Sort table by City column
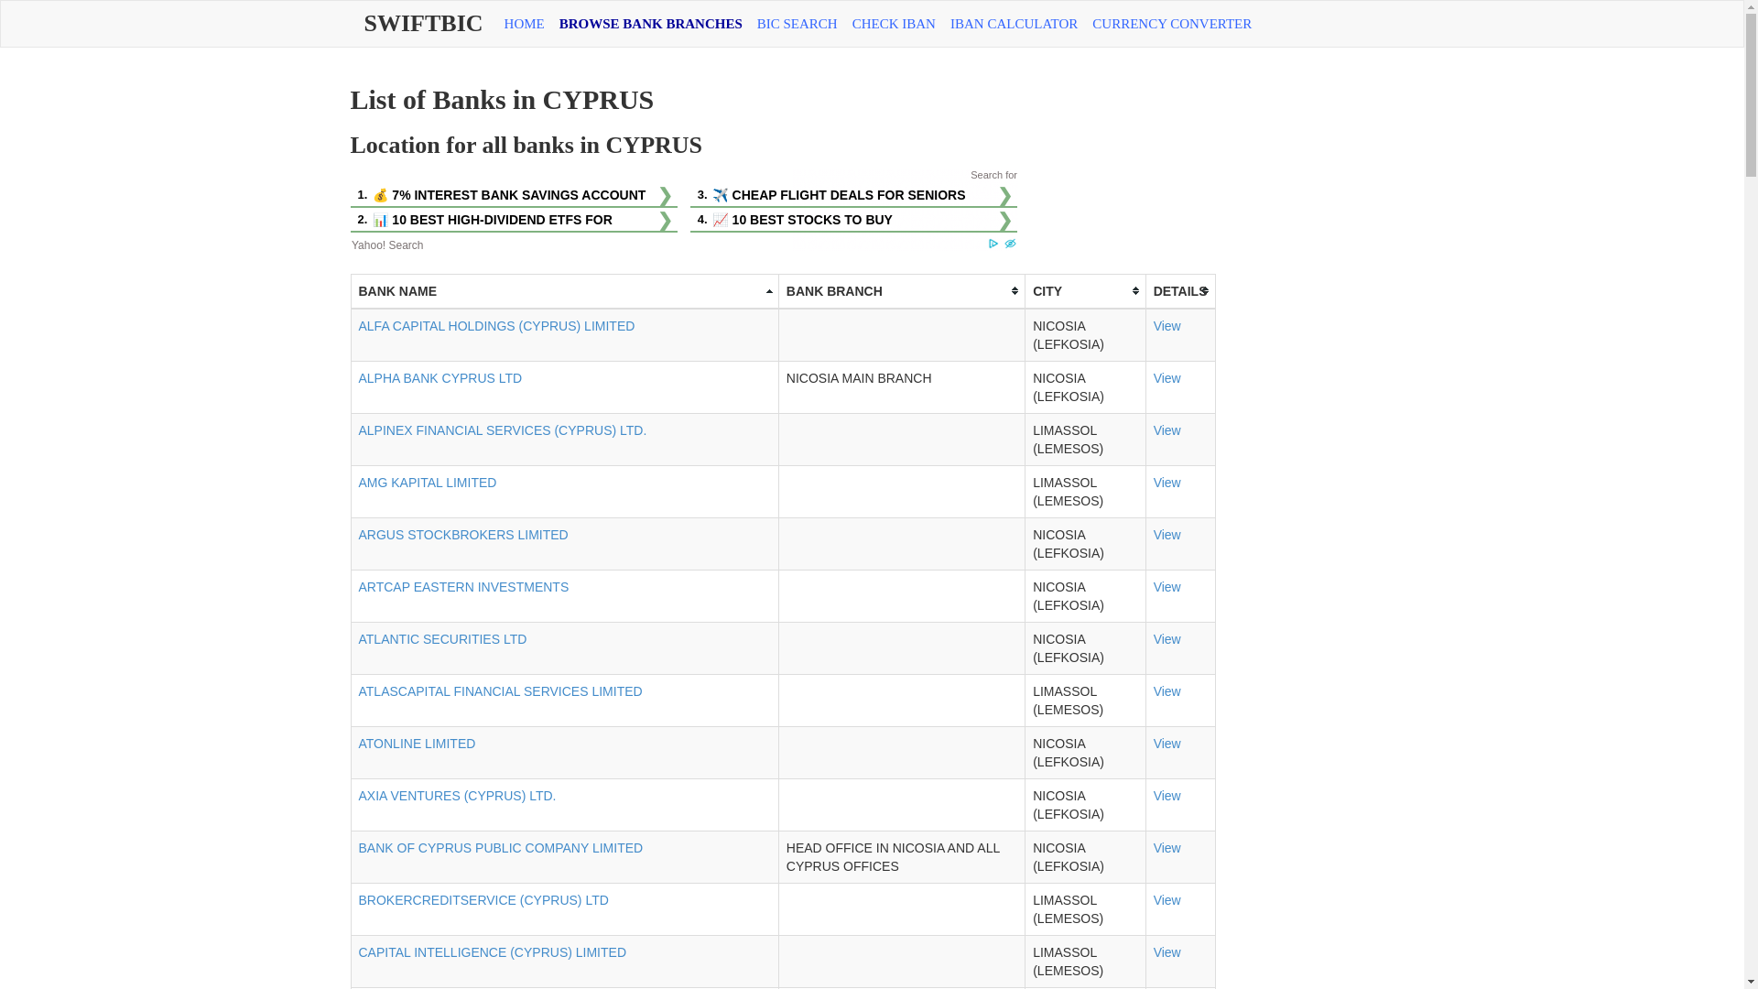1758x989 pixels. [1084, 291]
